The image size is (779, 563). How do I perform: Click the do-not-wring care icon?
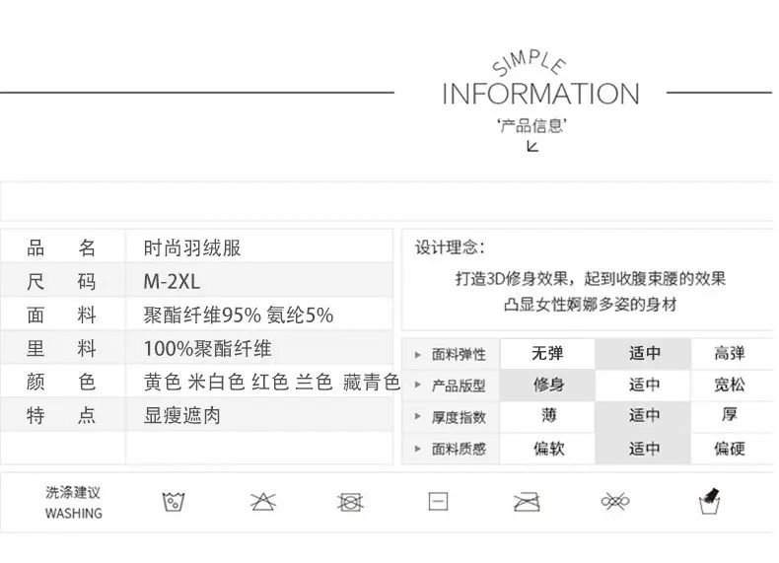tap(615, 502)
